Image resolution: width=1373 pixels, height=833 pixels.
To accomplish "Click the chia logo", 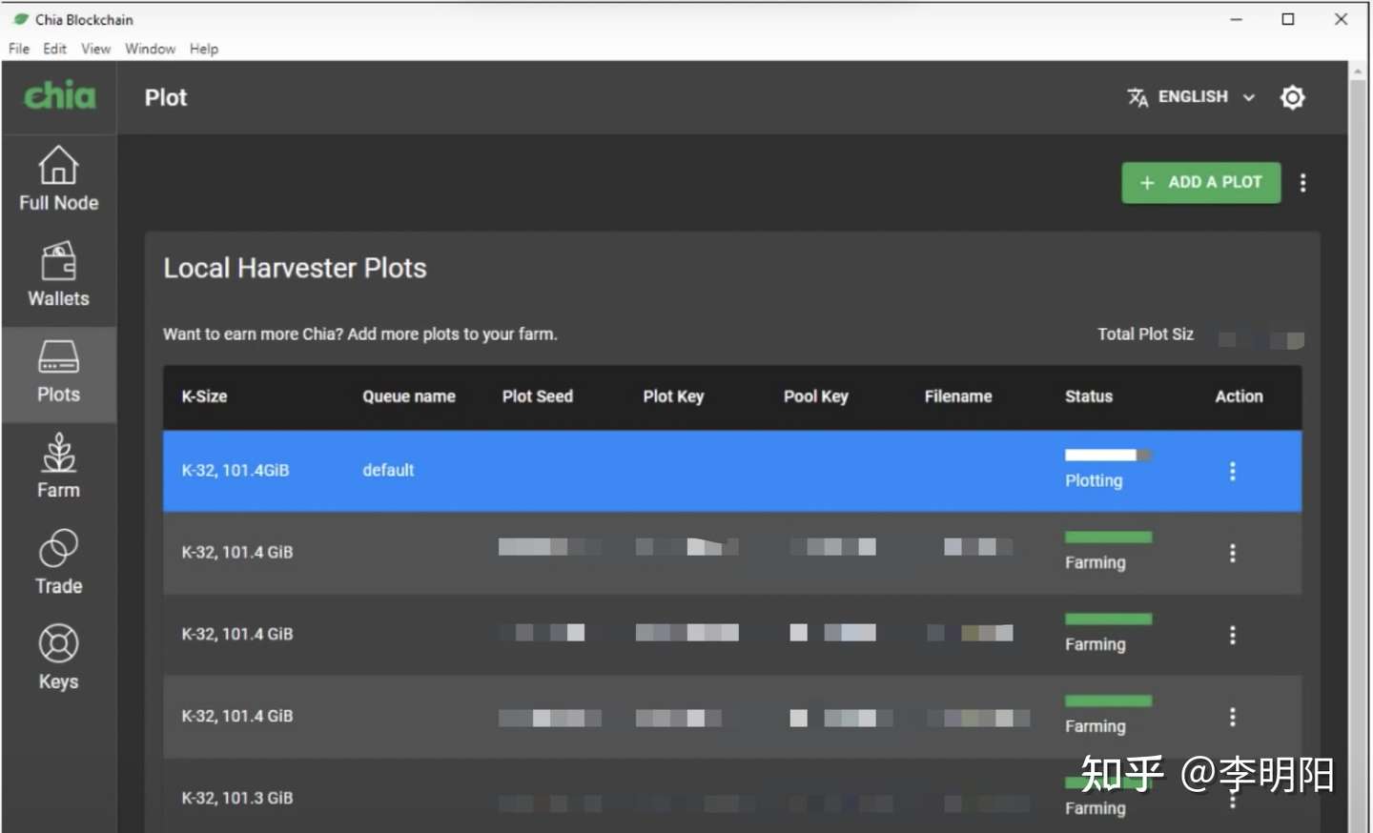I will tap(59, 95).
